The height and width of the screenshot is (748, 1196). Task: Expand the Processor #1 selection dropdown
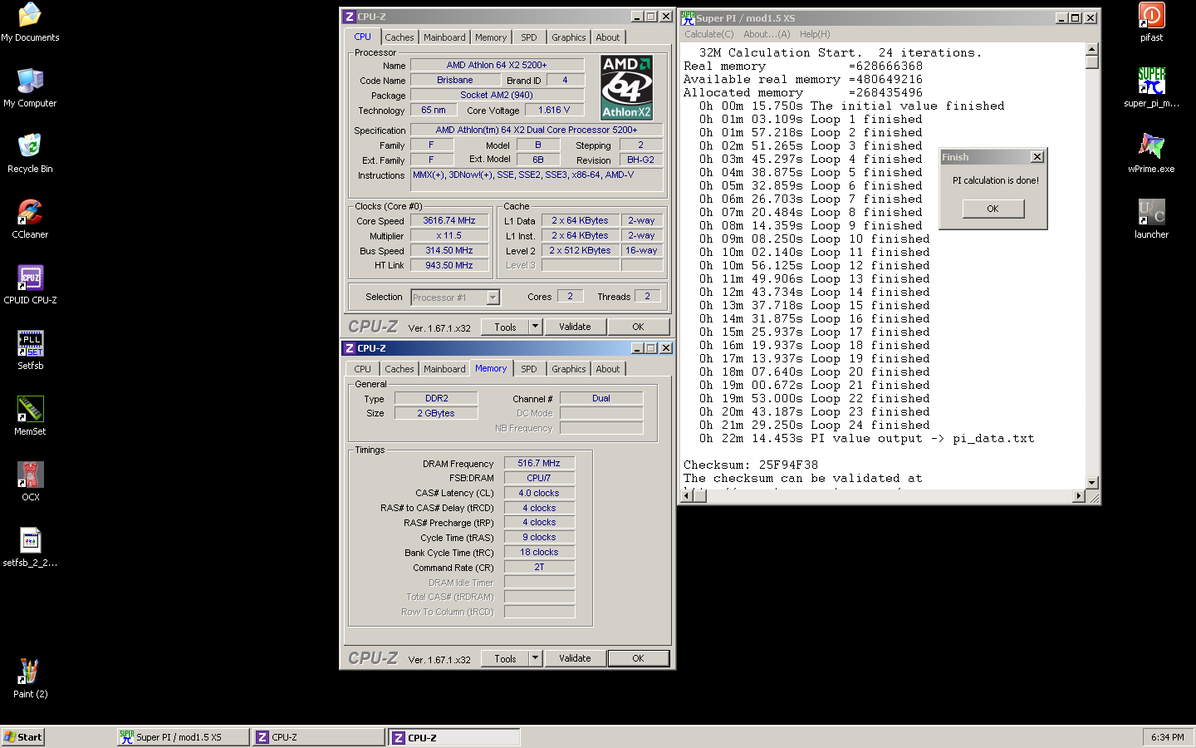[493, 298]
